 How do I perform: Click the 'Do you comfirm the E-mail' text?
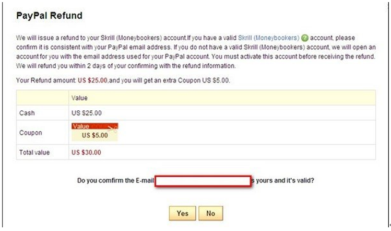[115, 180]
